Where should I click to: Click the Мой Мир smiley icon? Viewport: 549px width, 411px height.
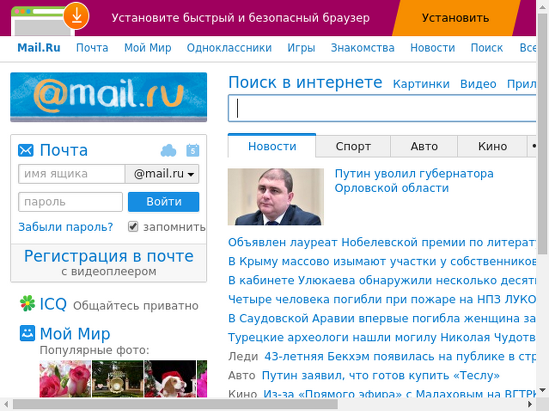coord(27,333)
